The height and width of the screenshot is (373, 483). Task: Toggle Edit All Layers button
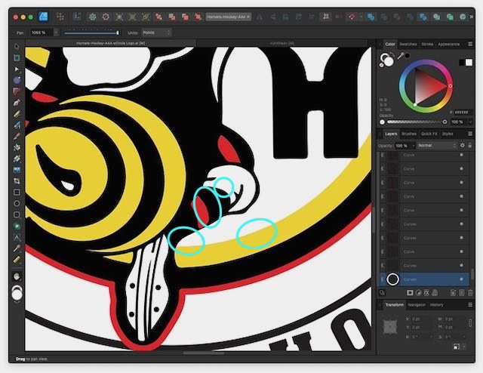pyautogui.click(x=382, y=293)
